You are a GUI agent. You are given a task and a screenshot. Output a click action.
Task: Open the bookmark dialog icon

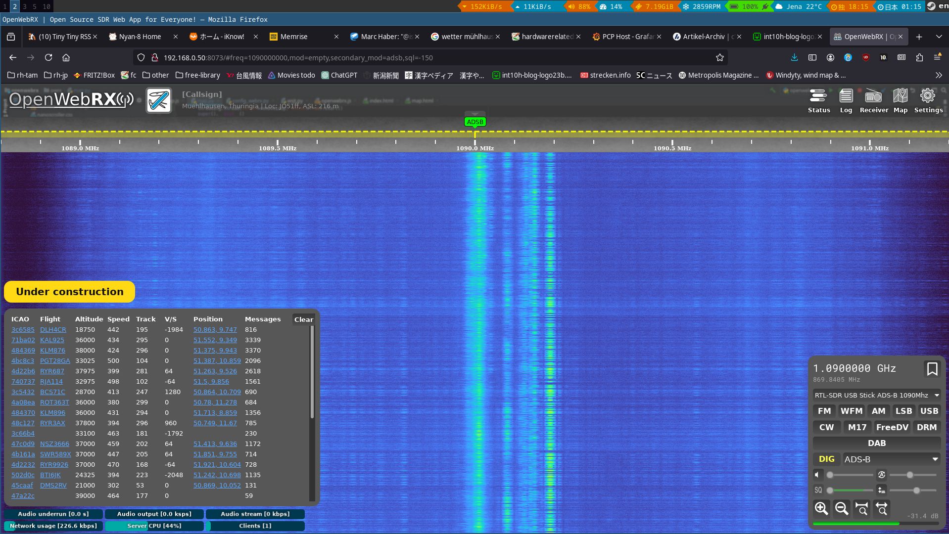click(x=932, y=369)
